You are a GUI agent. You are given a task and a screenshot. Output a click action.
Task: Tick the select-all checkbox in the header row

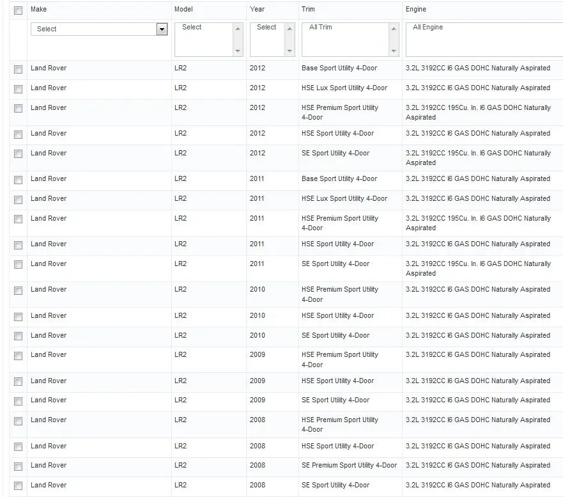tap(18, 10)
